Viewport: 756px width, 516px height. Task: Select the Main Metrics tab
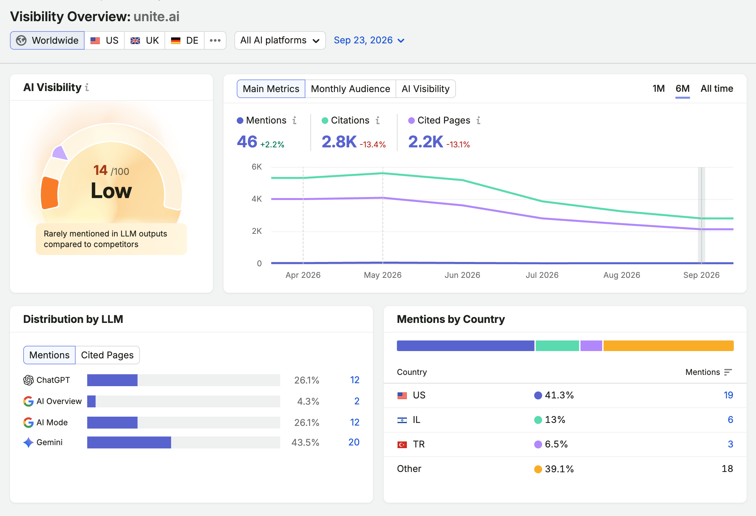tap(271, 89)
